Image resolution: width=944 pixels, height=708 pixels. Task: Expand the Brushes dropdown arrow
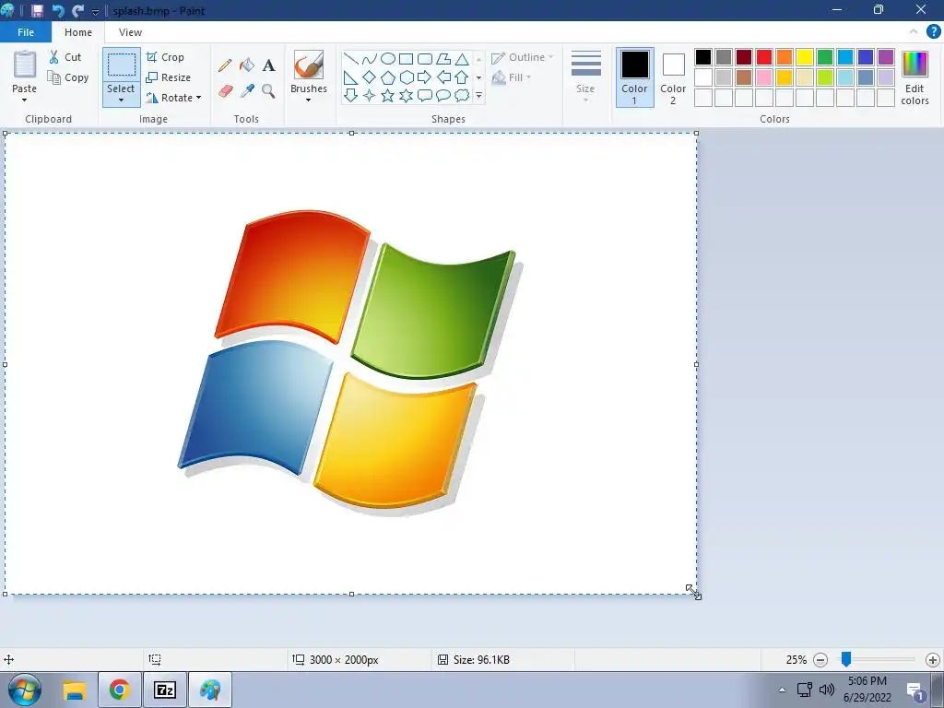coord(308,100)
